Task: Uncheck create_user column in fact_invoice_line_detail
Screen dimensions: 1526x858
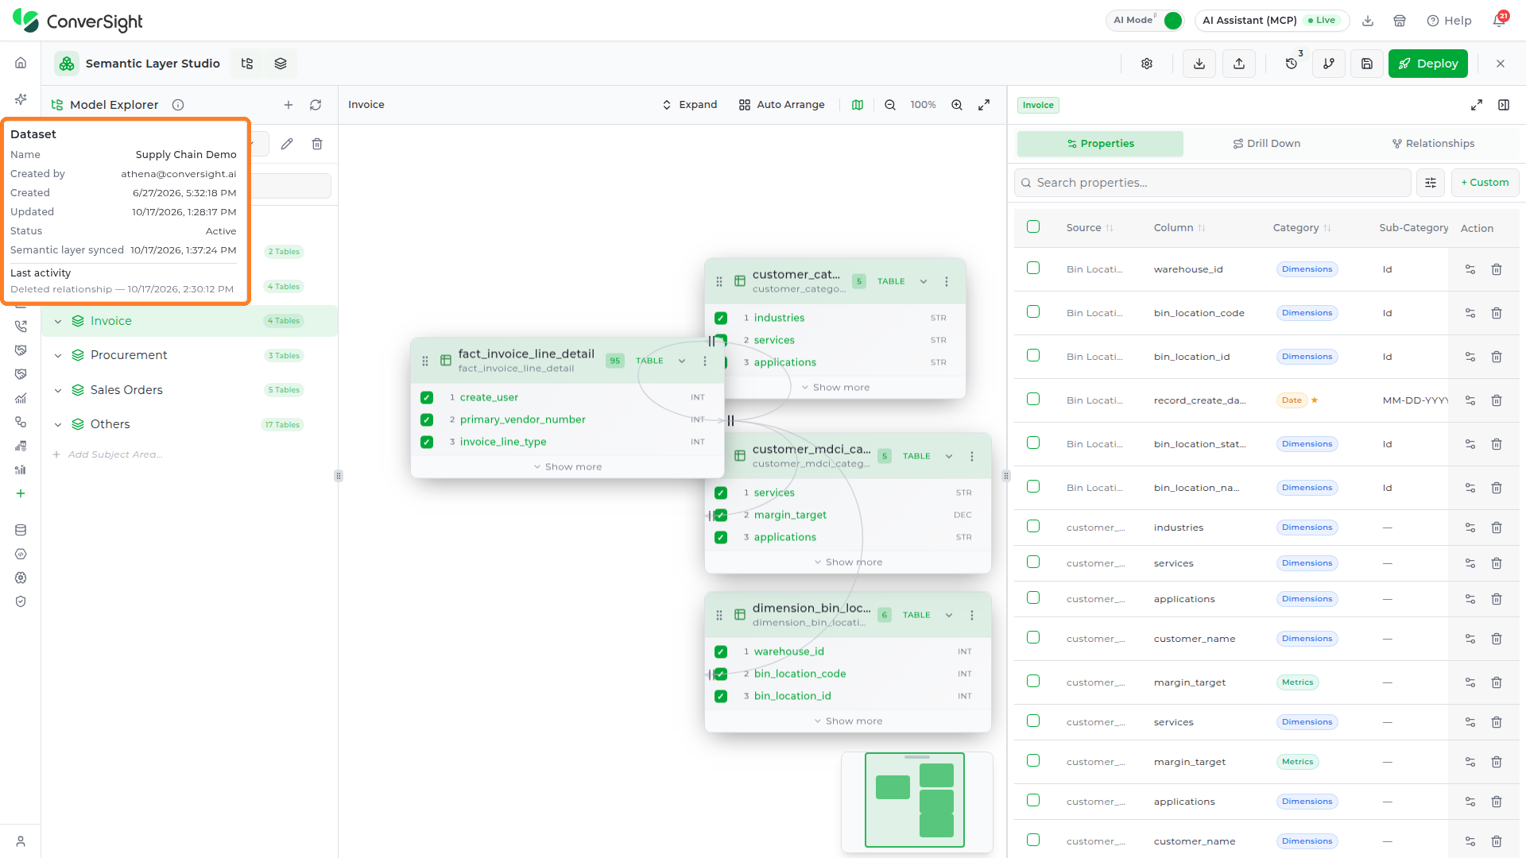Action: point(427,397)
